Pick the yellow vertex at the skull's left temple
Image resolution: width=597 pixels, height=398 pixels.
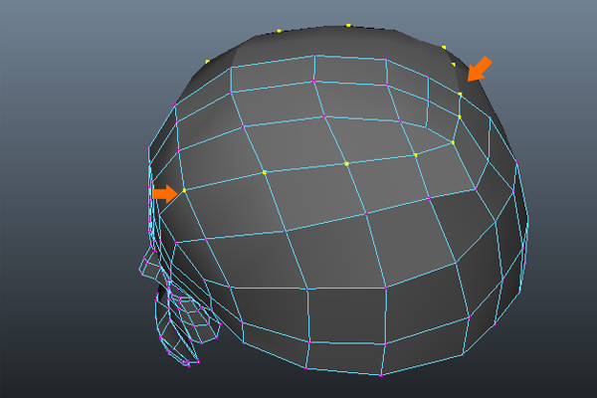[x=184, y=190]
